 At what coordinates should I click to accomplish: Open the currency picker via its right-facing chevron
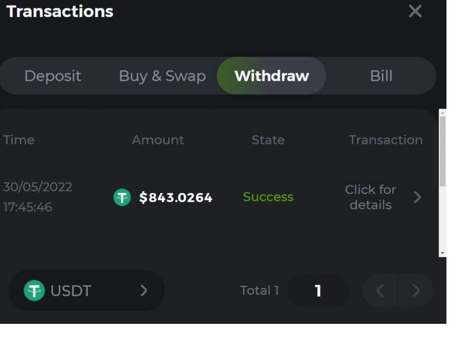click(144, 290)
